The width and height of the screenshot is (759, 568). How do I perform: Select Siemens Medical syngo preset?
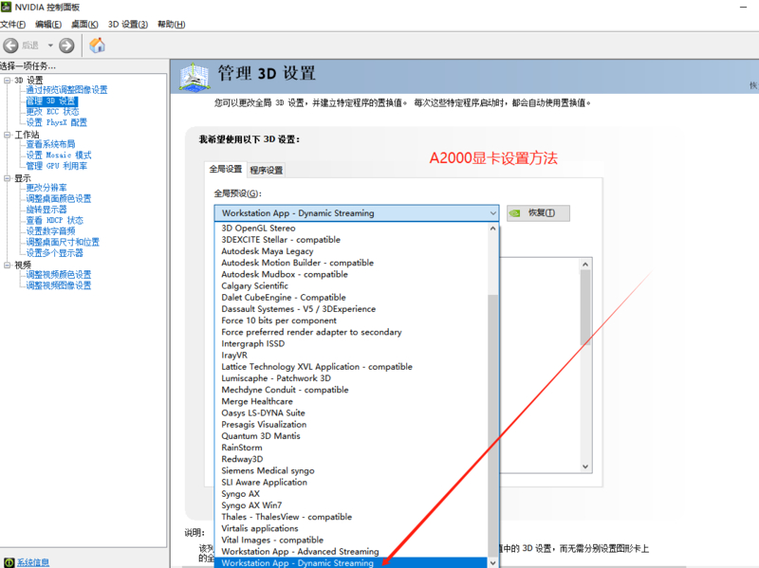351,470
